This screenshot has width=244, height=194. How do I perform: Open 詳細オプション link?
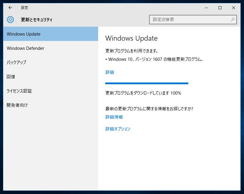(118, 129)
